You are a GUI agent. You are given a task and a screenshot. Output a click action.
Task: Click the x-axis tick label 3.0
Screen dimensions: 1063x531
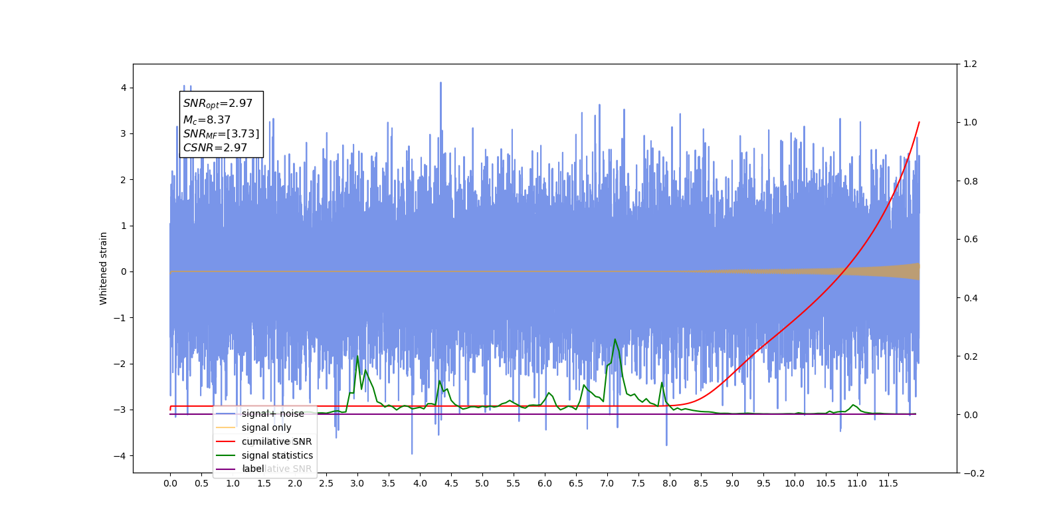[x=357, y=484]
